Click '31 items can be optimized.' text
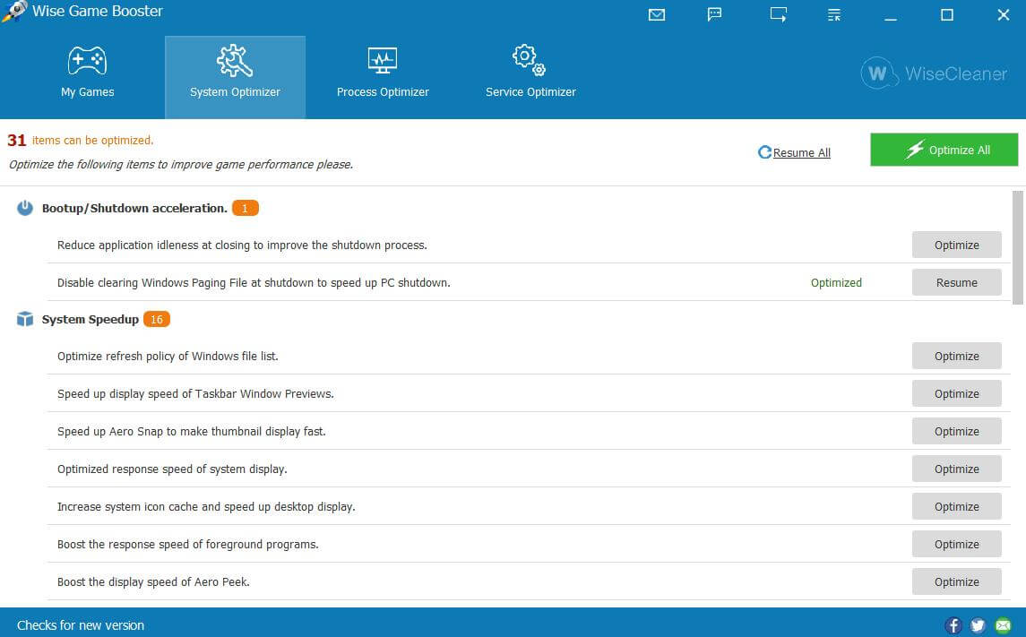This screenshot has height=637, width=1026. point(81,140)
